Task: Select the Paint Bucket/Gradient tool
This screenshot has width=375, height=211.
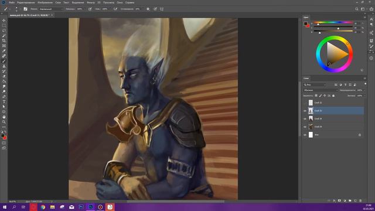Action: 4,81
